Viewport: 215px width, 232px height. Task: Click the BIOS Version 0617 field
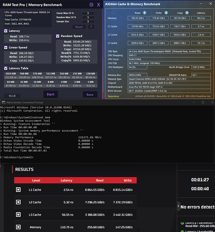click(169, 91)
